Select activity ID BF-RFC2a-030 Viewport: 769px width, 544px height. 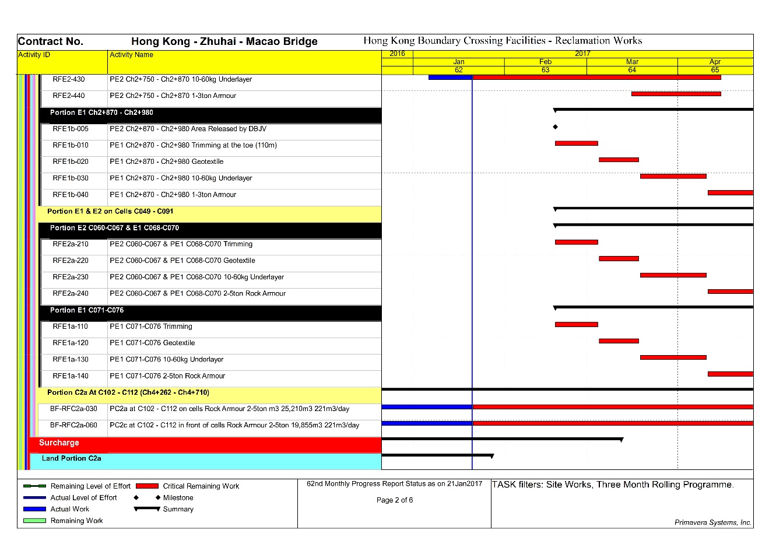click(73, 409)
